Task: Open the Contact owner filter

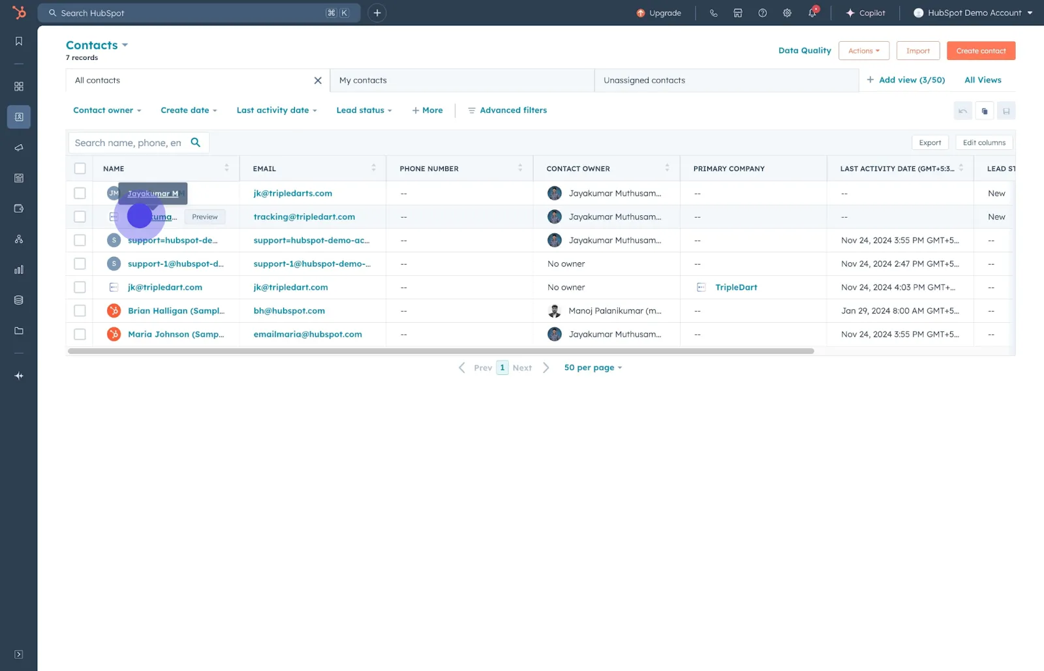Action: click(107, 110)
